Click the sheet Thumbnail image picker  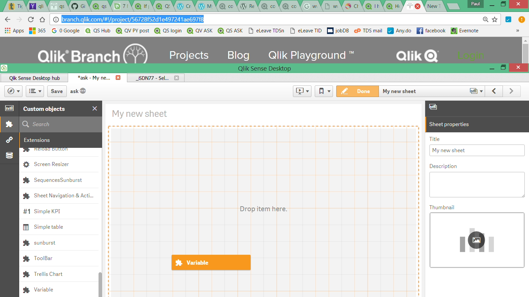(477, 240)
